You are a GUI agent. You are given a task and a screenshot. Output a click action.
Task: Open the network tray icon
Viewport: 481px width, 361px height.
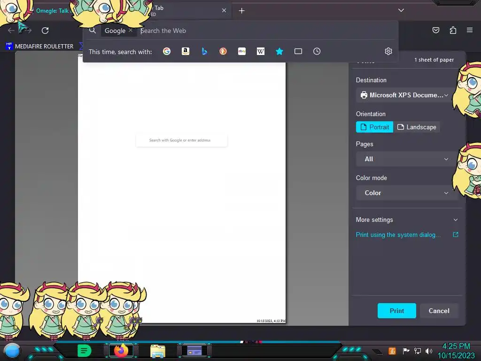[418, 351]
